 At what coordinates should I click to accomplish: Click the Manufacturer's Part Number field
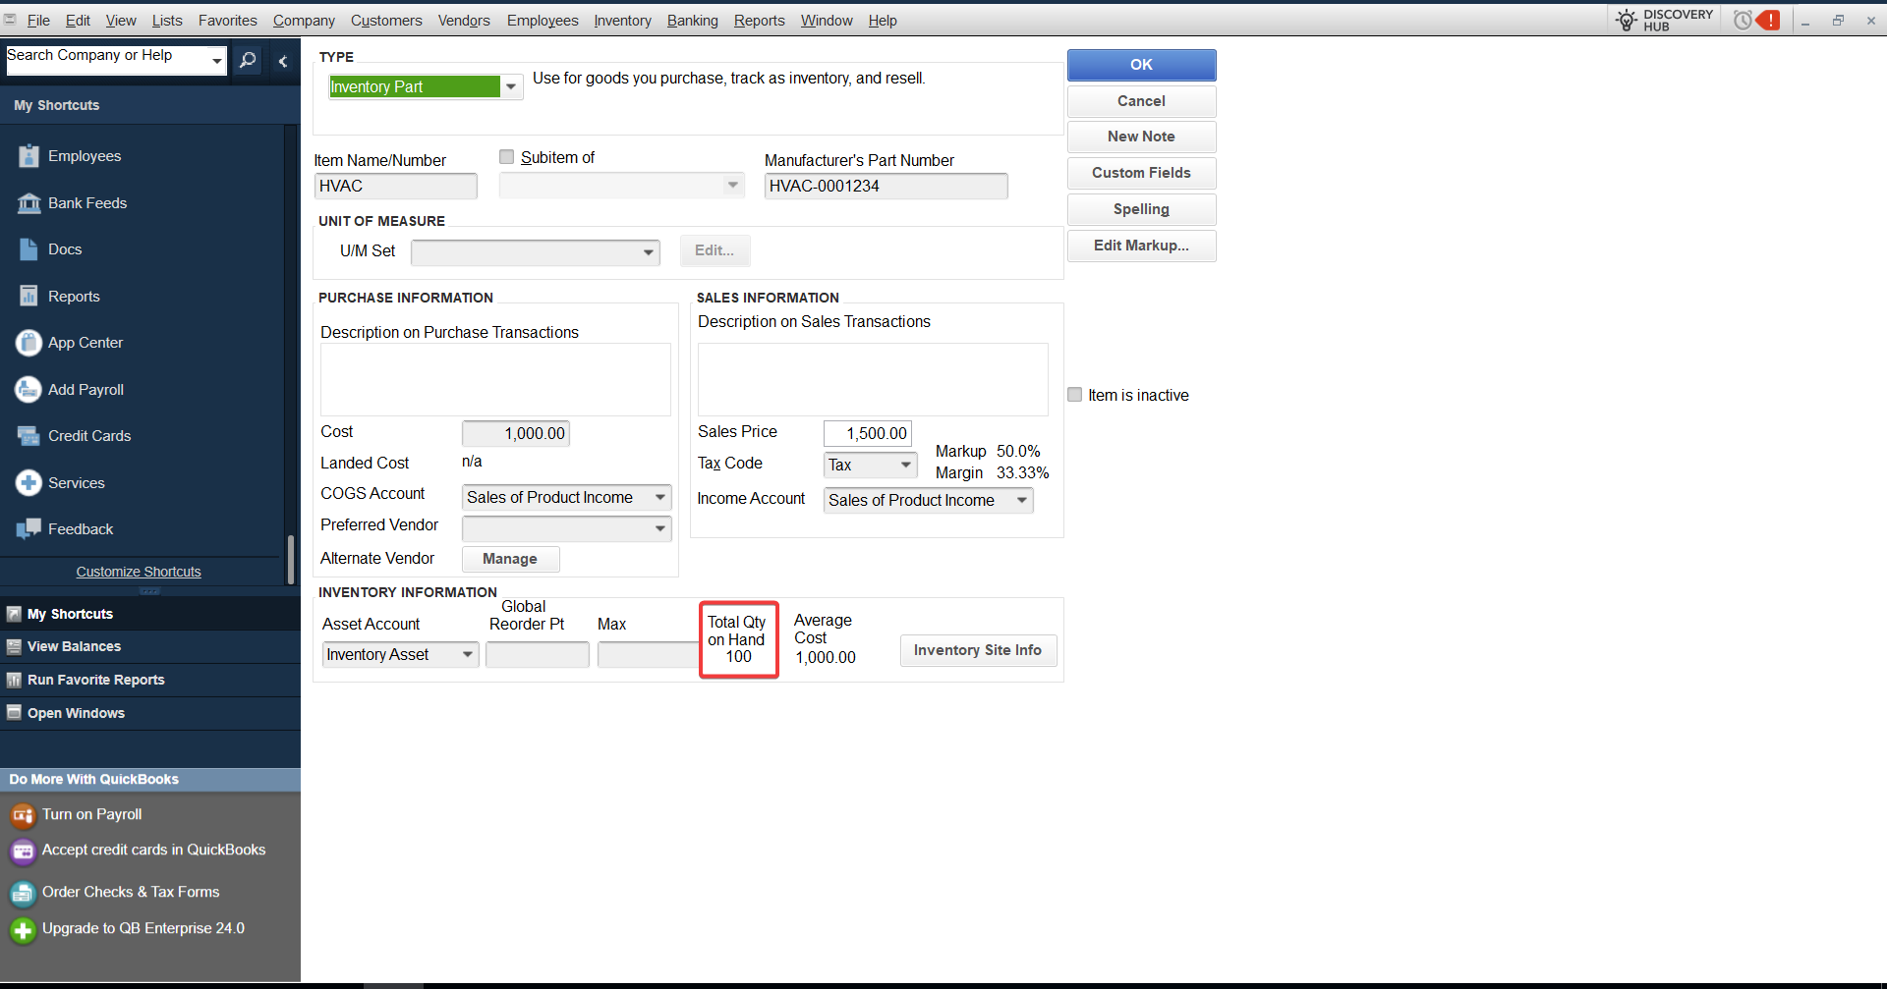(886, 186)
